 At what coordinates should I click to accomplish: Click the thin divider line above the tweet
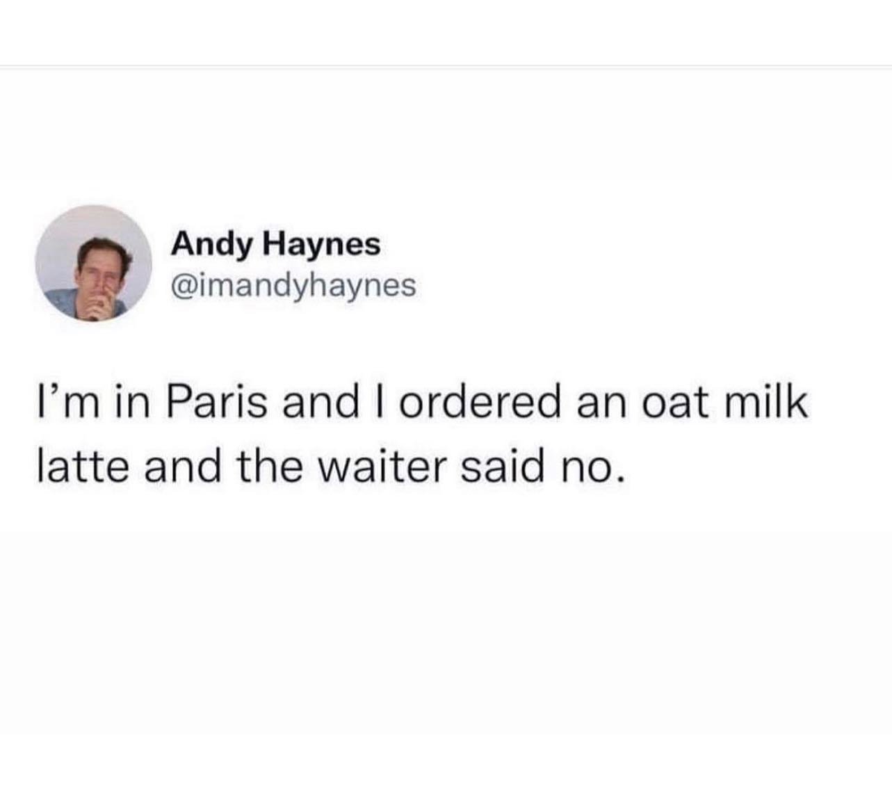[x=446, y=67]
